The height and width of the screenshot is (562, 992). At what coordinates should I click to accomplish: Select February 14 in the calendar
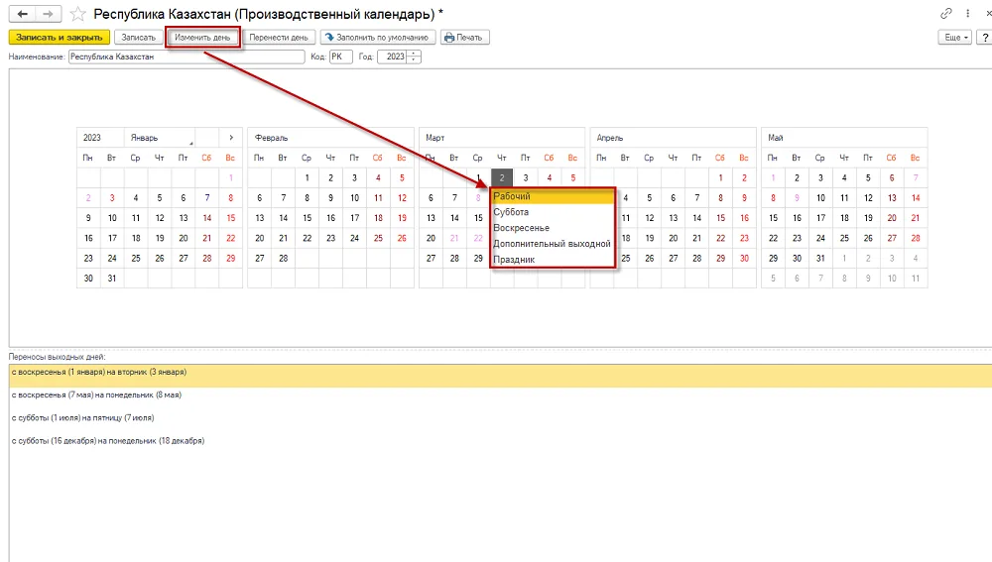tap(284, 218)
